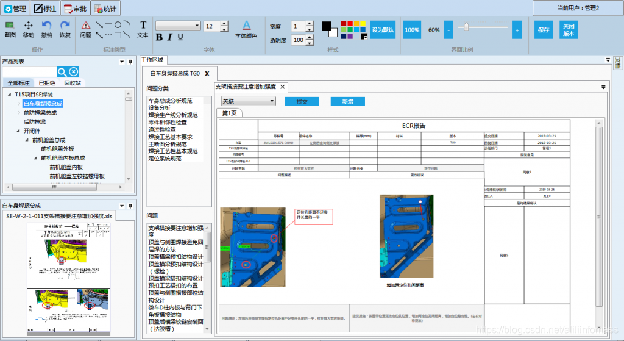Click the 提交 submit button
Viewport: 624px width, 341px height.
point(302,102)
